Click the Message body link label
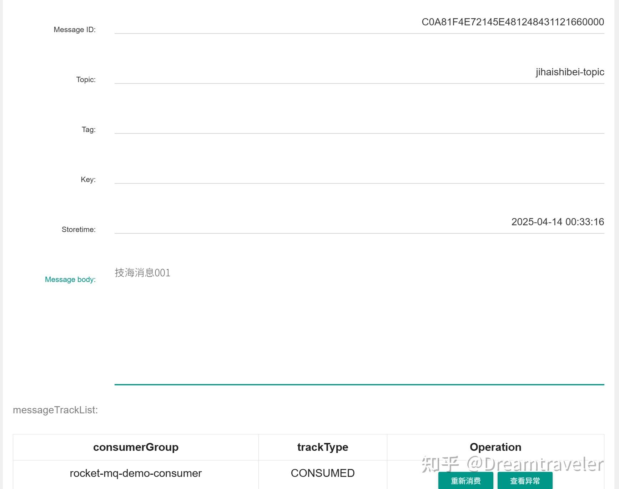 coord(70,279)
